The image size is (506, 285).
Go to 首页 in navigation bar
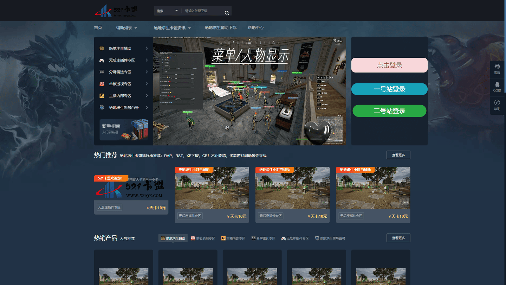click(98, 27)
